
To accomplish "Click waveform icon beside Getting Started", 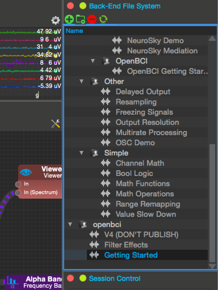I will point(94,255).
